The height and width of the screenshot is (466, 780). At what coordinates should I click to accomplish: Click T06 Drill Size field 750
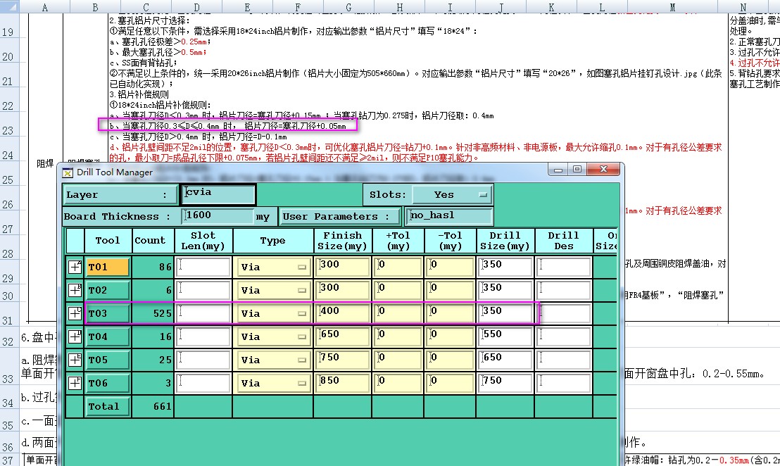pyautogui.click(x=505, y=383)
